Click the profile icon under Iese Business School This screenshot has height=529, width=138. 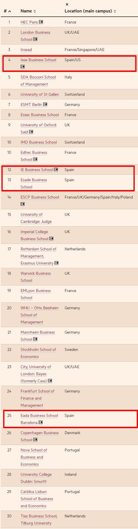(23, 67)
